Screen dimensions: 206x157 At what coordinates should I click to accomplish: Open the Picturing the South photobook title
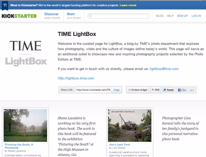pos(19,146)
